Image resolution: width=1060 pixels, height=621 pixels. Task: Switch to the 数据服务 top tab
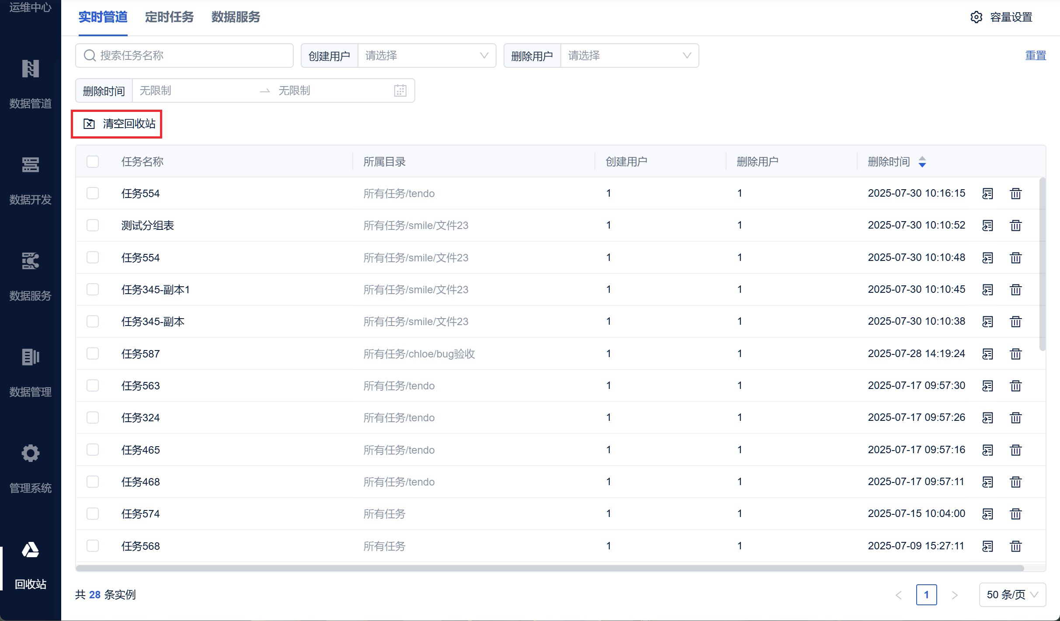236,17
